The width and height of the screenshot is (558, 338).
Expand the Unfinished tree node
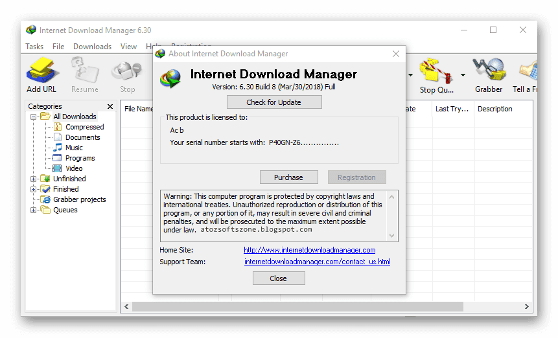pos(33,179)
